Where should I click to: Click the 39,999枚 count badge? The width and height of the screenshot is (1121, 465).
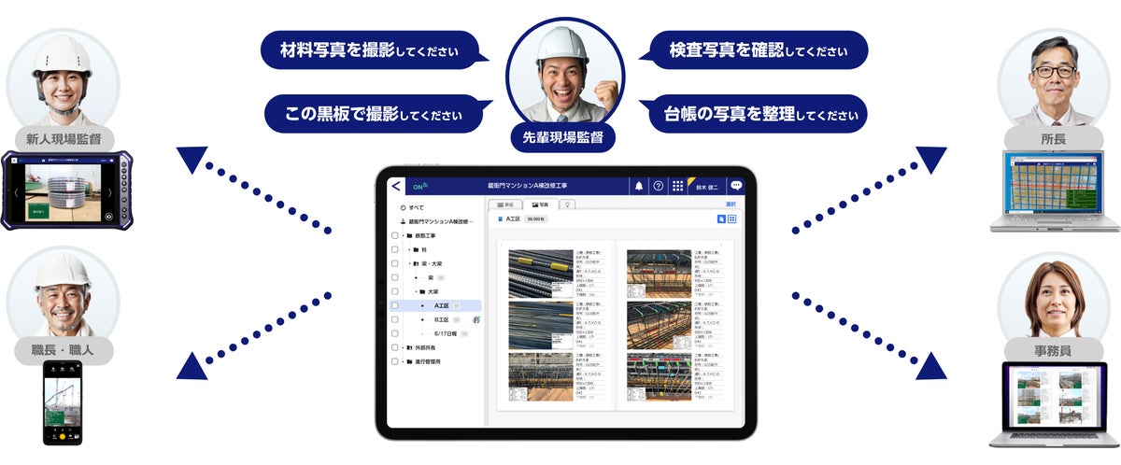point(536,218)
